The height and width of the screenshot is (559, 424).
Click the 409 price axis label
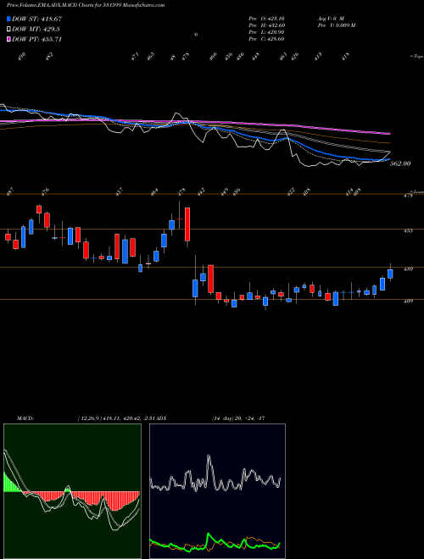point(408,302)
